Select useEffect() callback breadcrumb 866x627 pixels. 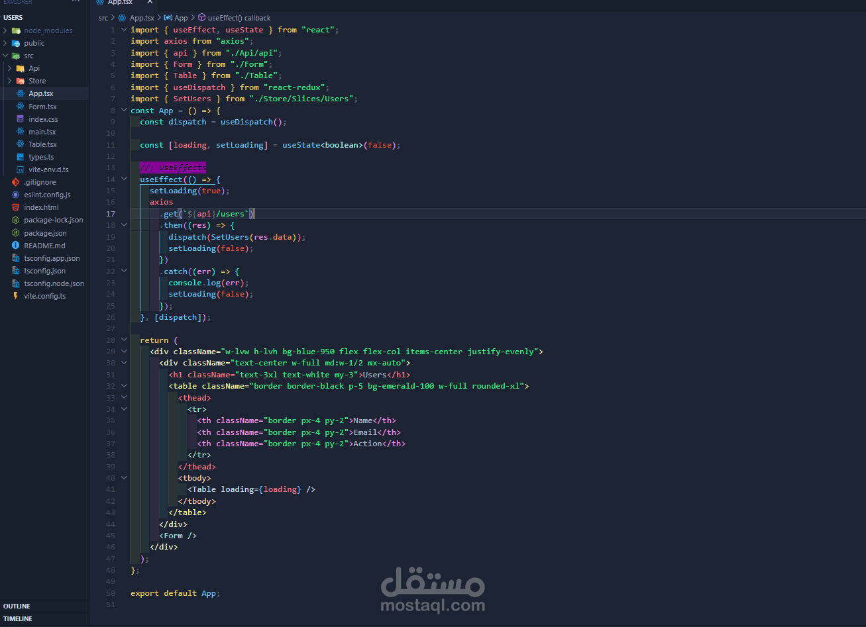[x=239, y=18]
